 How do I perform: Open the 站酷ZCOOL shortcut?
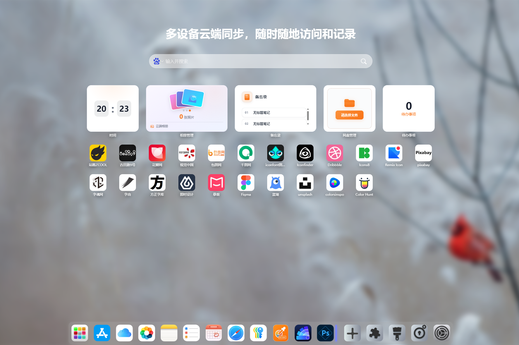click(98, 153)
